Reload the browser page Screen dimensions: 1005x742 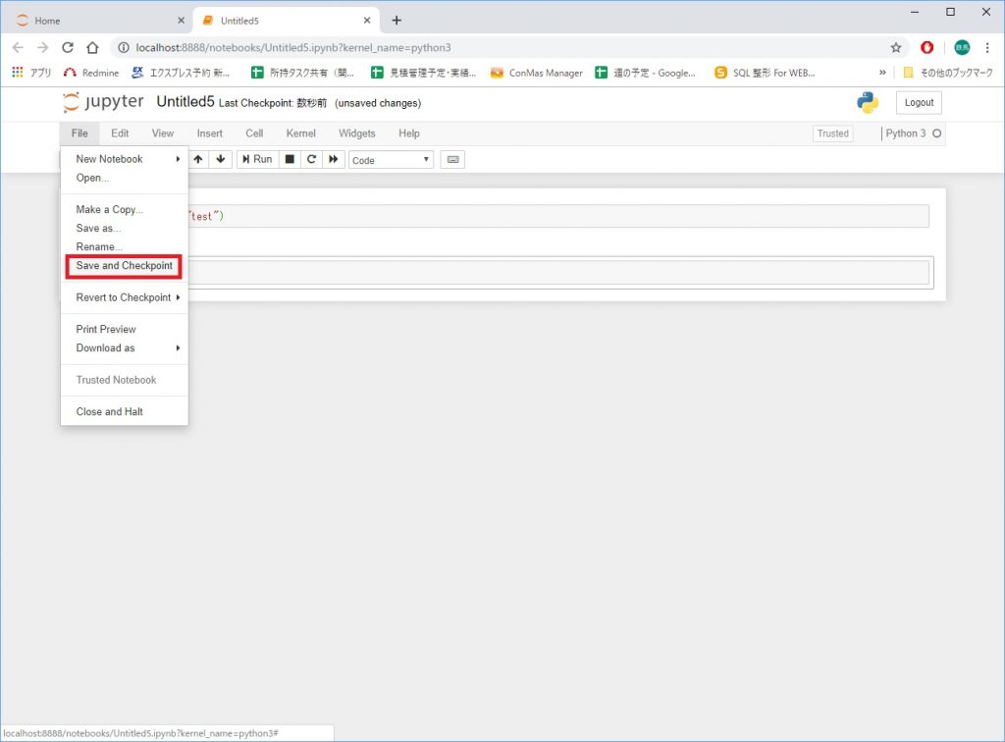point(68,47)
